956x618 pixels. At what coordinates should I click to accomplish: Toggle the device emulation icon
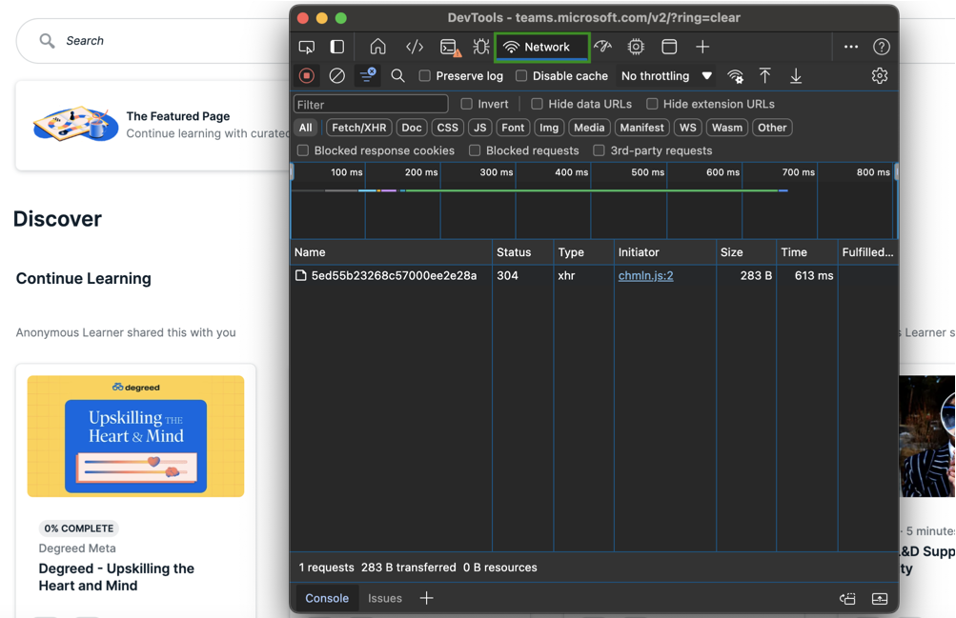(337, 47)
